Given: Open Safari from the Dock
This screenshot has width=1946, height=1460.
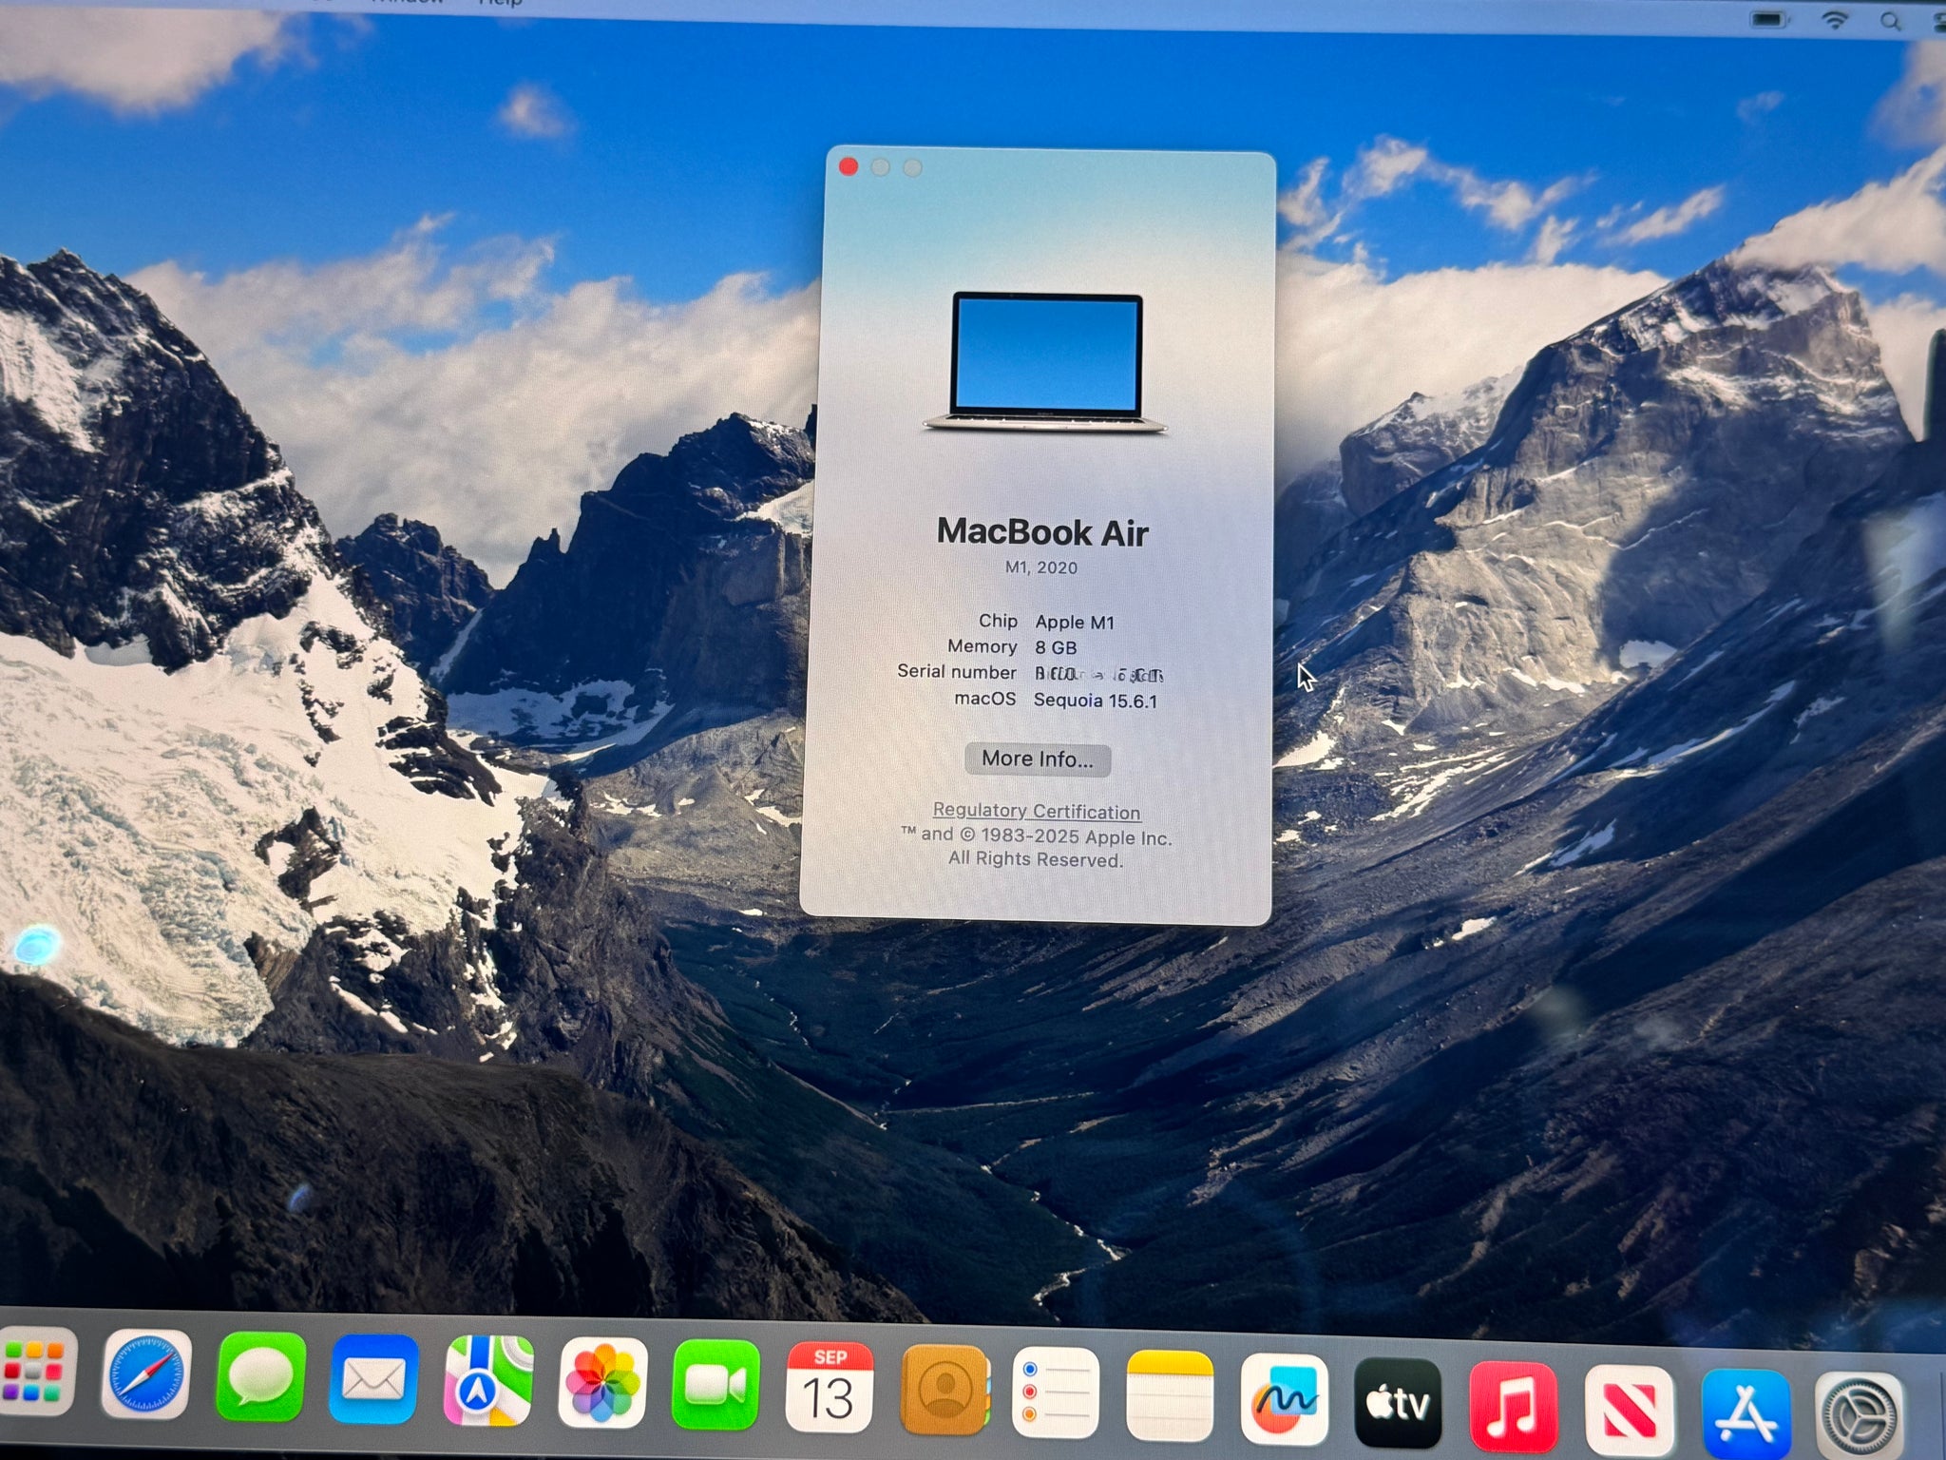Looking at the screenshot, I should 145,1375.
